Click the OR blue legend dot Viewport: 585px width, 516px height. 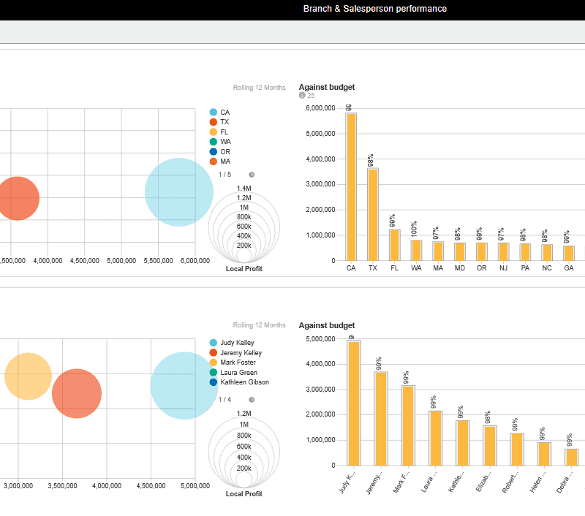coord(214,151)
